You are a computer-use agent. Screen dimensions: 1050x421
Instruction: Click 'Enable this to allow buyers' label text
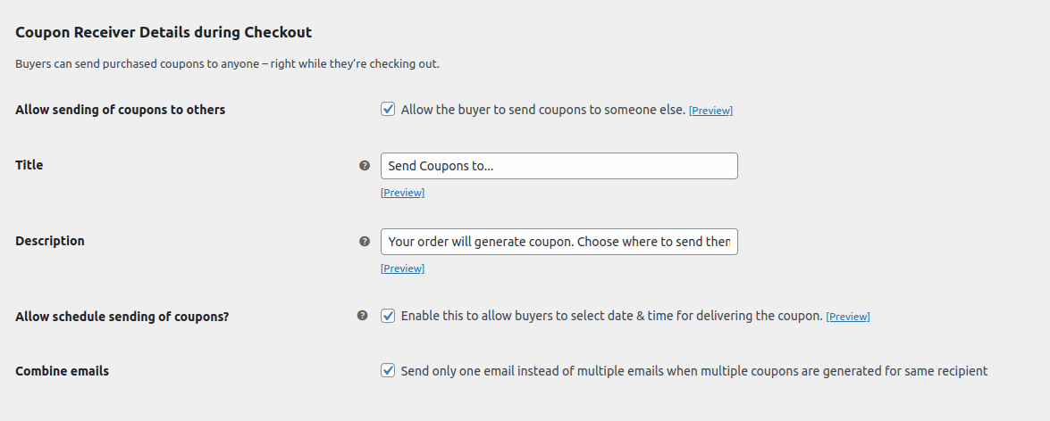pos(611,316)
